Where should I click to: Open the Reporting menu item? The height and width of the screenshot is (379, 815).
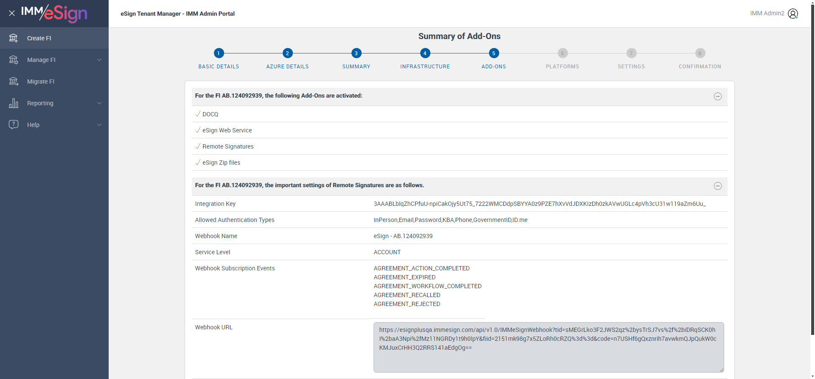pos(54,103)
